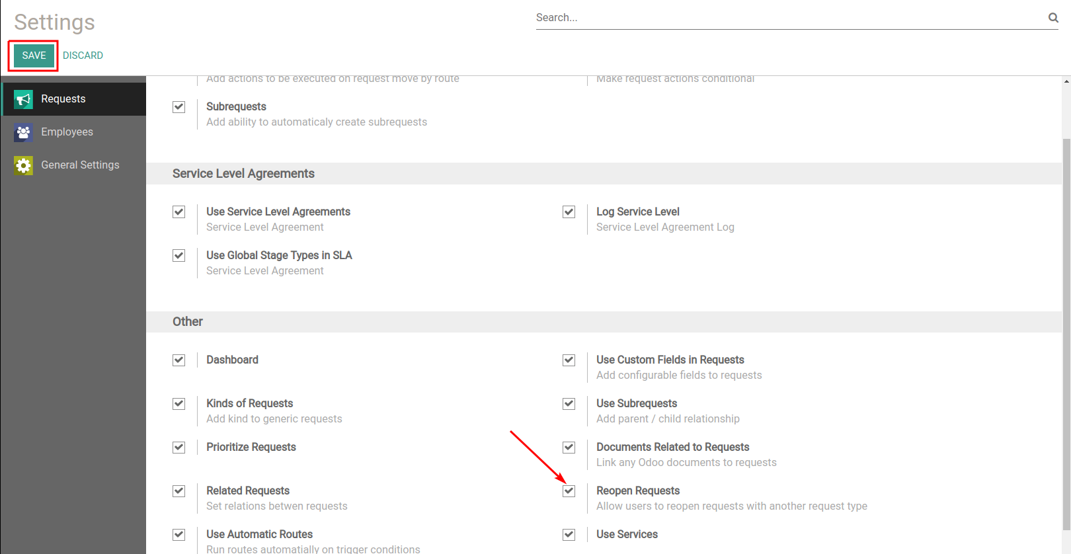The image size is (1071, 554).
Task: Click the Settings page title
Action: [x=55, y=22]
